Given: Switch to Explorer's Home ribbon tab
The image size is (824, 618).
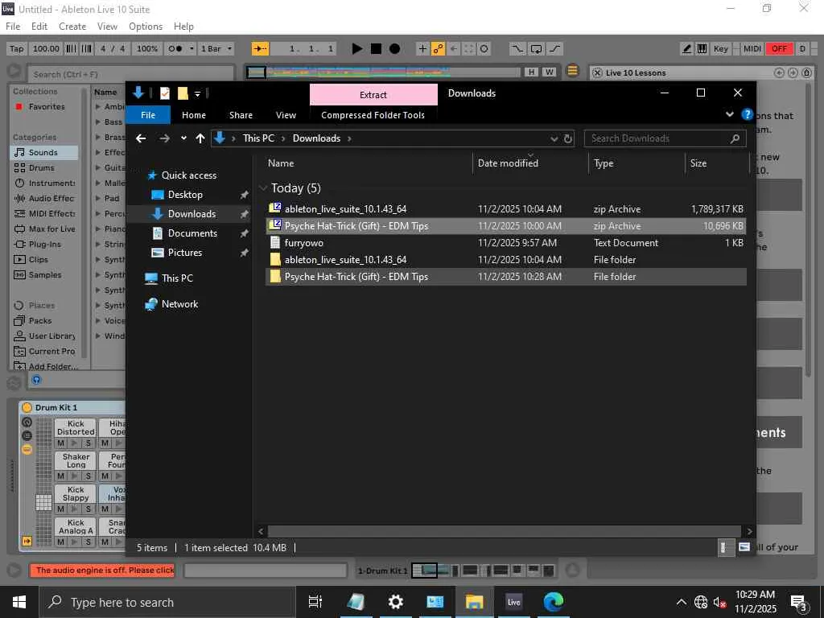Looking at the screenshot, I should coord(193,115).
